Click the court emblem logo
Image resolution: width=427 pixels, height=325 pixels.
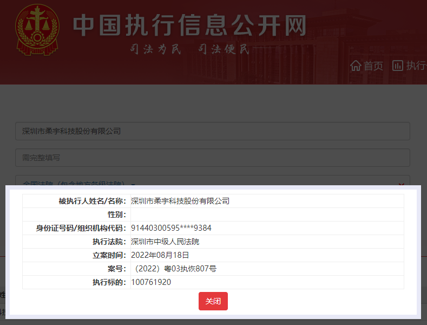[37, 30]
